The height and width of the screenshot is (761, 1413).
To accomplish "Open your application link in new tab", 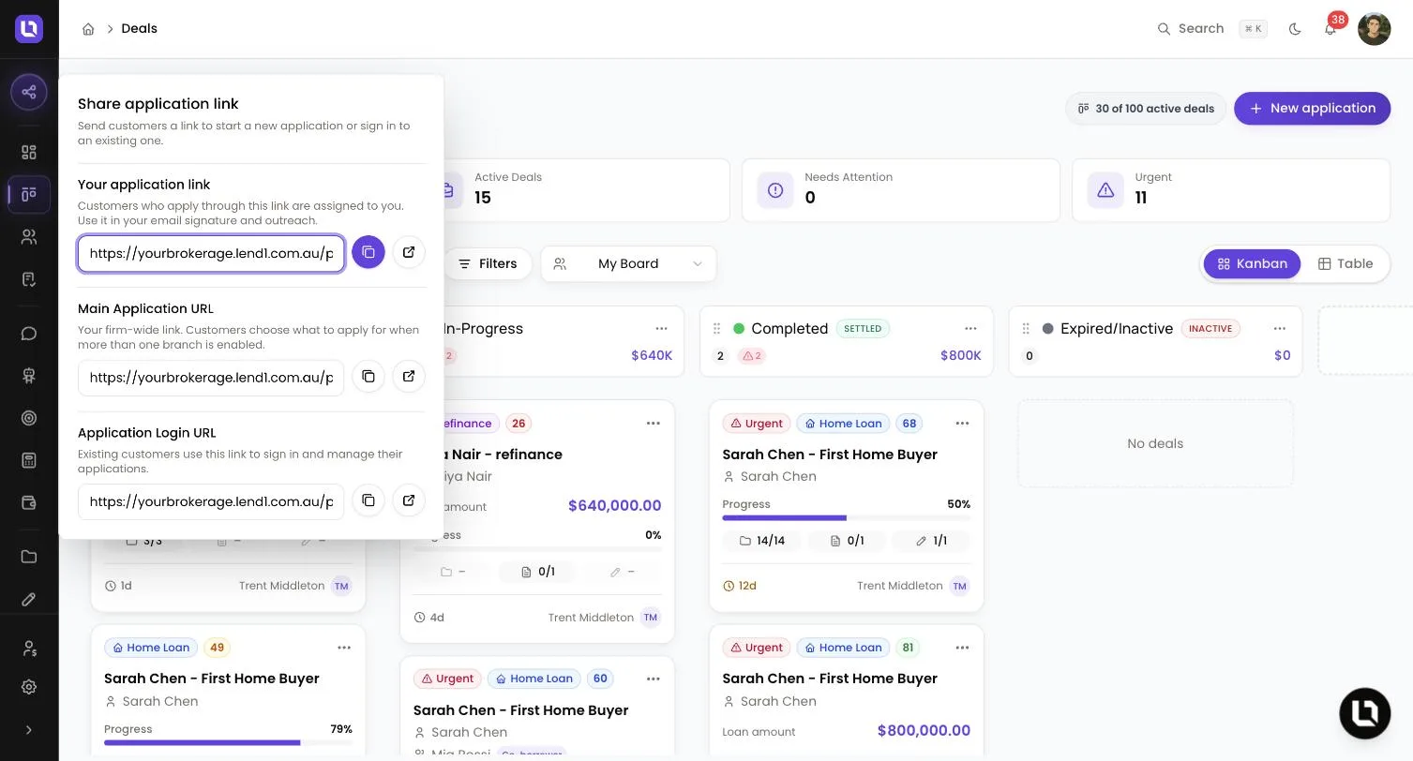I will tap(409, 252).
